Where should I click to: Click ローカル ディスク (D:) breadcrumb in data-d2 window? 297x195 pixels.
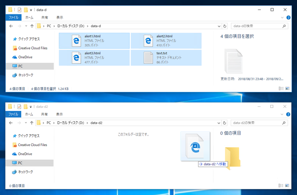pos(70,123)
